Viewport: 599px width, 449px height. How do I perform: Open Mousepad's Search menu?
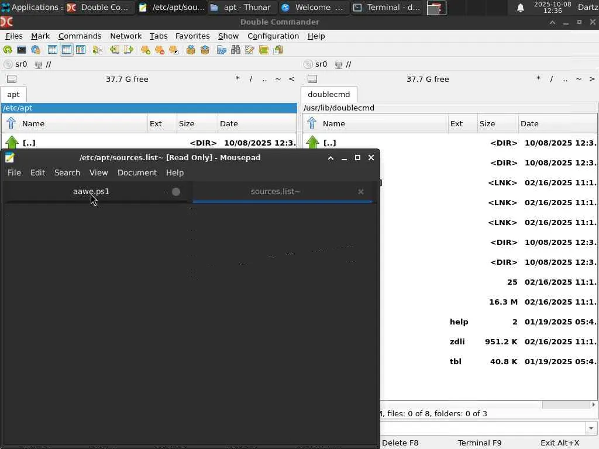pyautogui.click(x=67, y=172)
